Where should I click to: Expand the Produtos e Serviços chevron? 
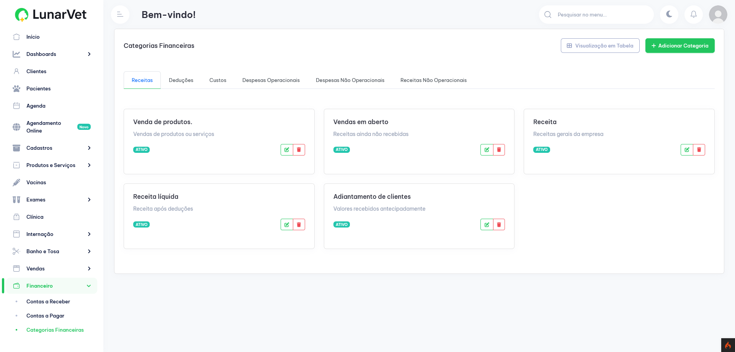coord(89,165)
